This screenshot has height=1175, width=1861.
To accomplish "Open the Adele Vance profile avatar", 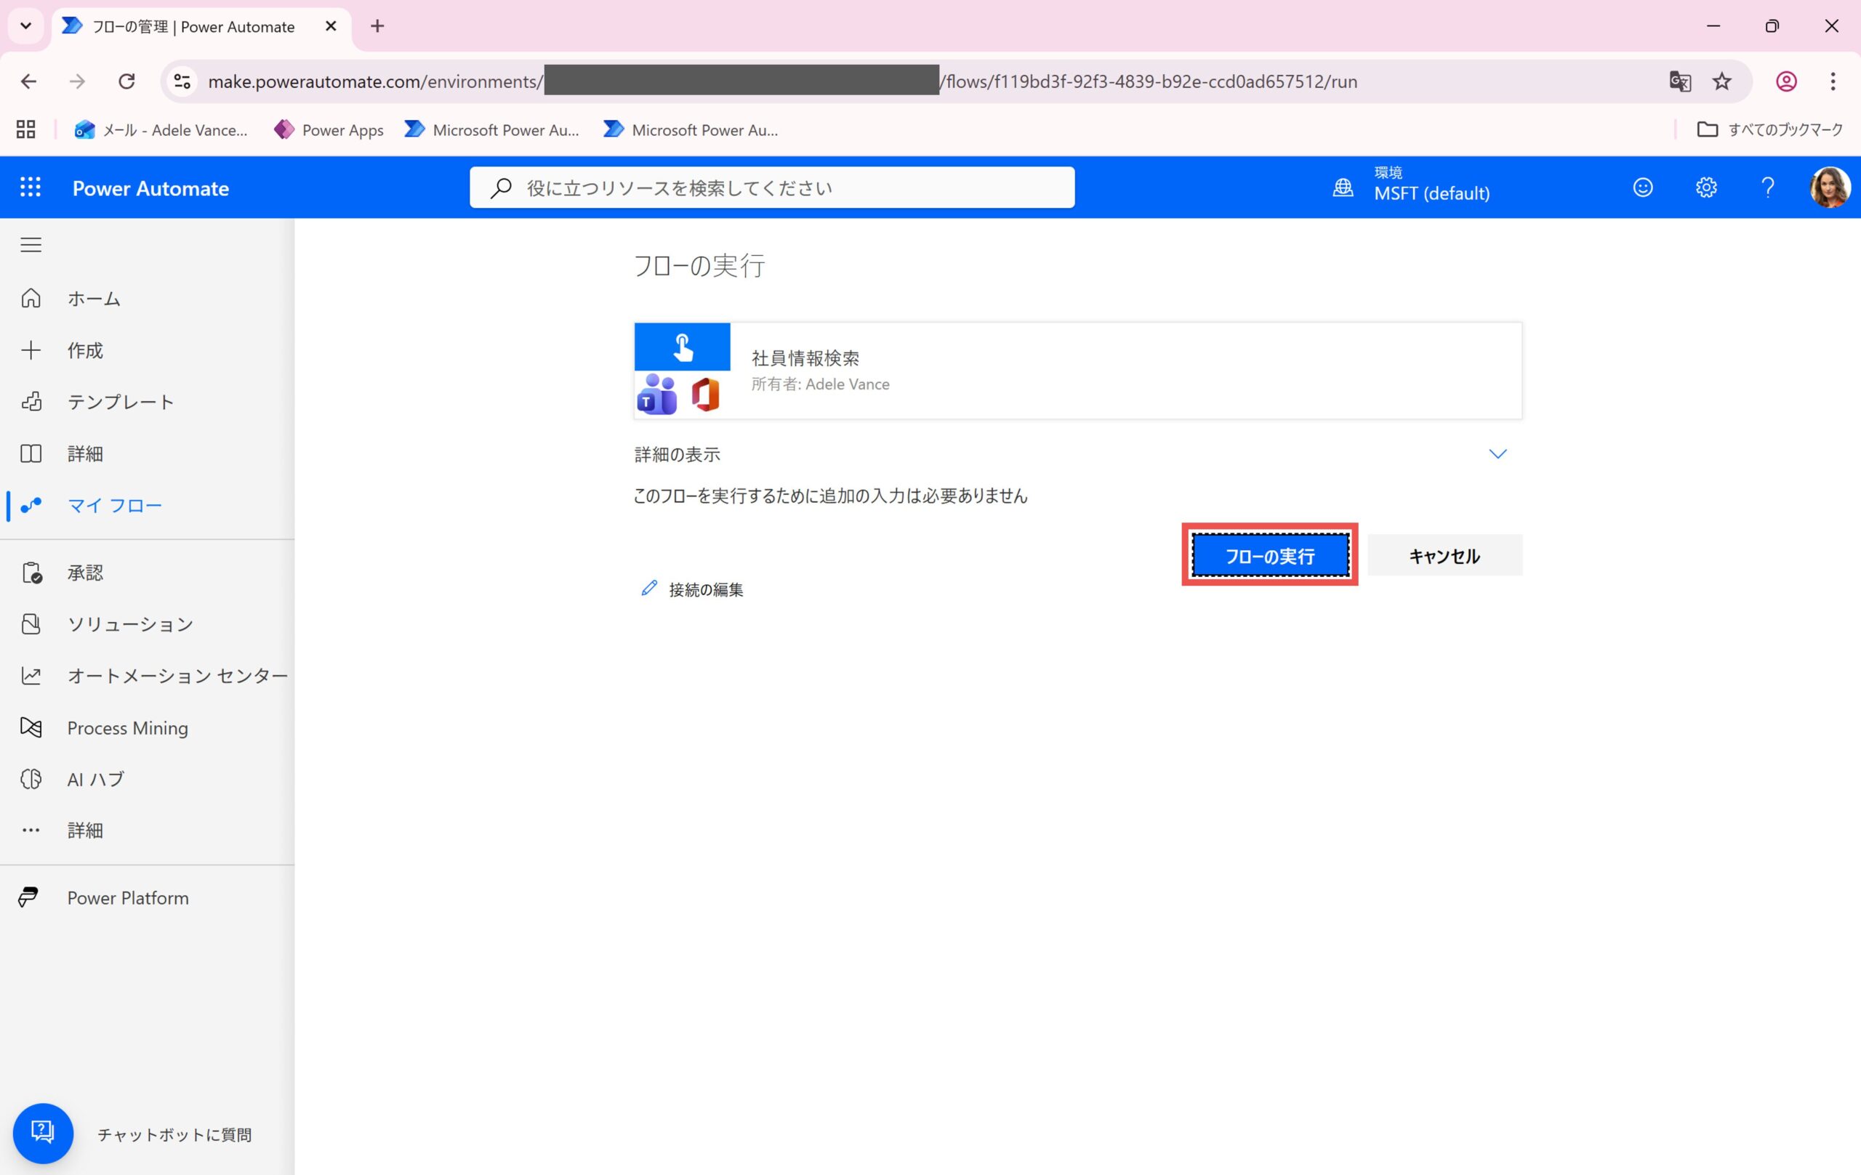I will (1828, 187).
